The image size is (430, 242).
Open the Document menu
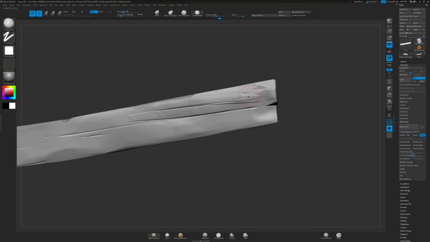pos(27,5)
